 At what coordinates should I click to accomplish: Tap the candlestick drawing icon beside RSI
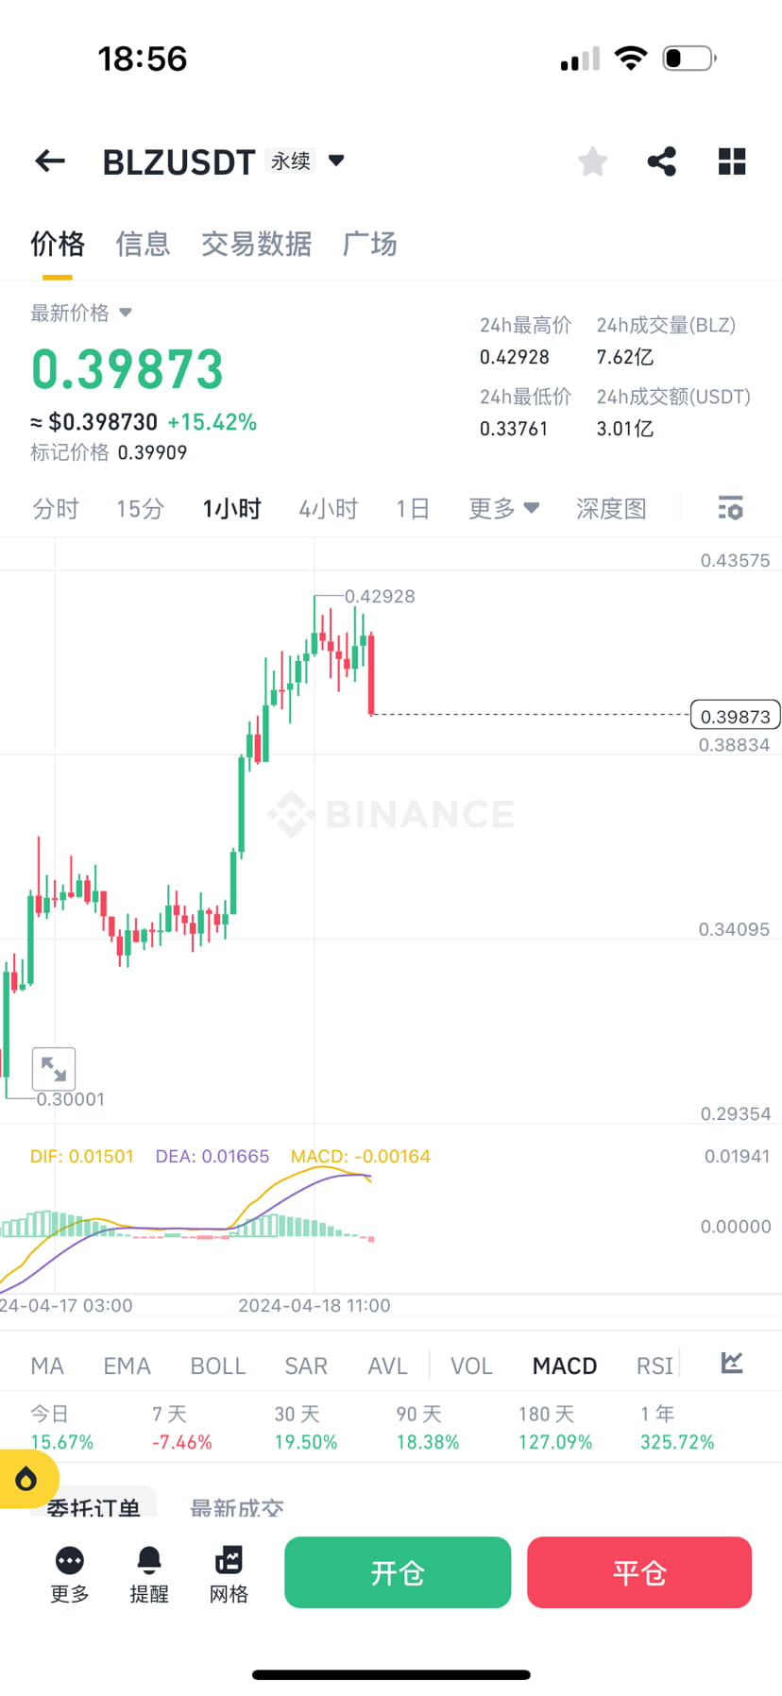(x=731, y=1364)
